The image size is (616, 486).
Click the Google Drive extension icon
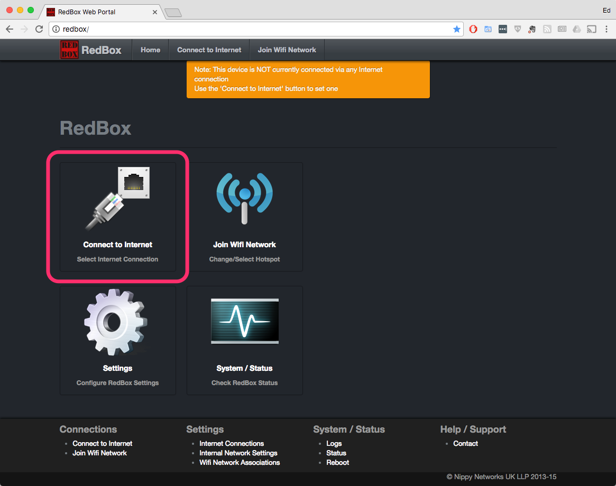[x=577, y=29]
